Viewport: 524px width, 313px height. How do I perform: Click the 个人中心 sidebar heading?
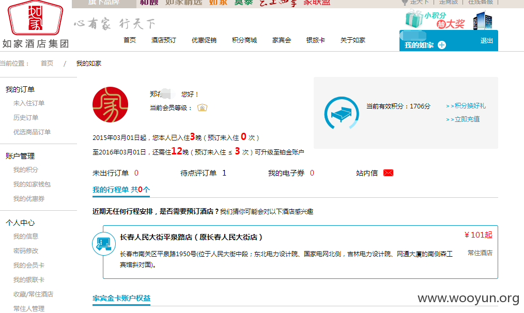(20, 223)
